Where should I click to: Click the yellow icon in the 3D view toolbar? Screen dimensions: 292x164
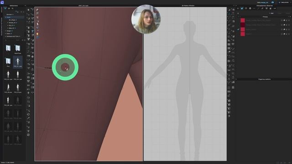tap(37, 34)
